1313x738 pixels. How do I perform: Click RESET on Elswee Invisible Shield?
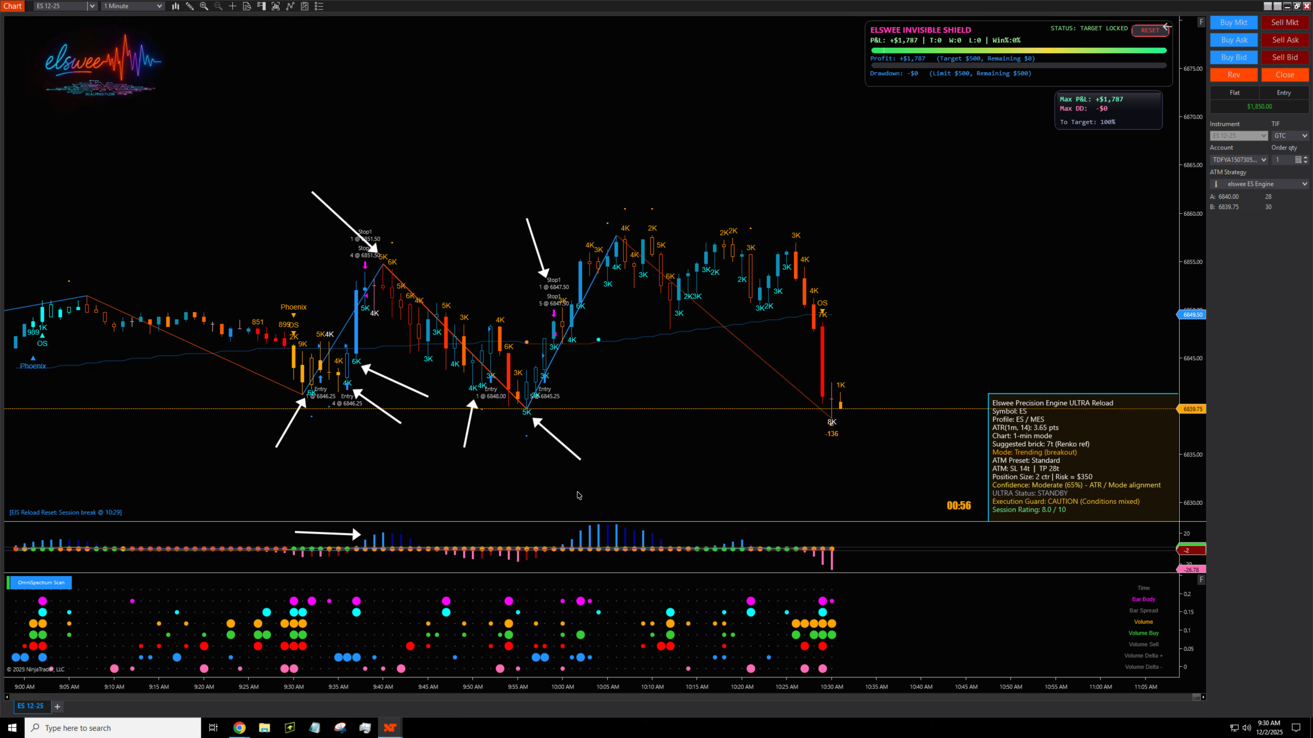point(1149,30)
